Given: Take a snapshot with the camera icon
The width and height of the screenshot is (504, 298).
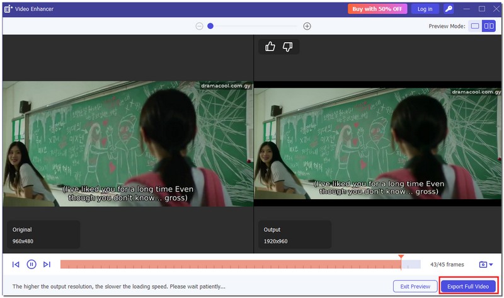Looking at the screenshot, I should (483, 265).
